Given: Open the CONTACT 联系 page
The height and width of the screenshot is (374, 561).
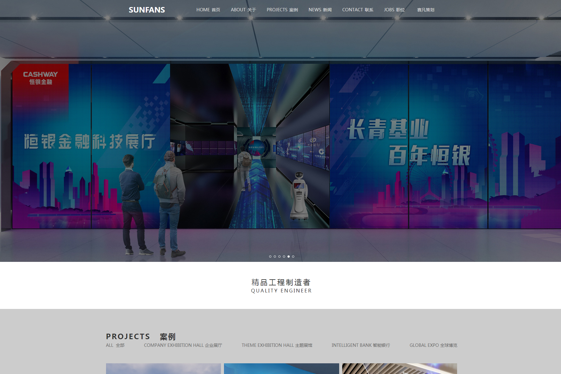Looking at the screenshot, I should click(358, 10).
